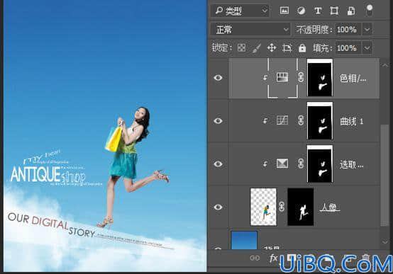Toggle mask link on 选取 layer

[301, 164]
